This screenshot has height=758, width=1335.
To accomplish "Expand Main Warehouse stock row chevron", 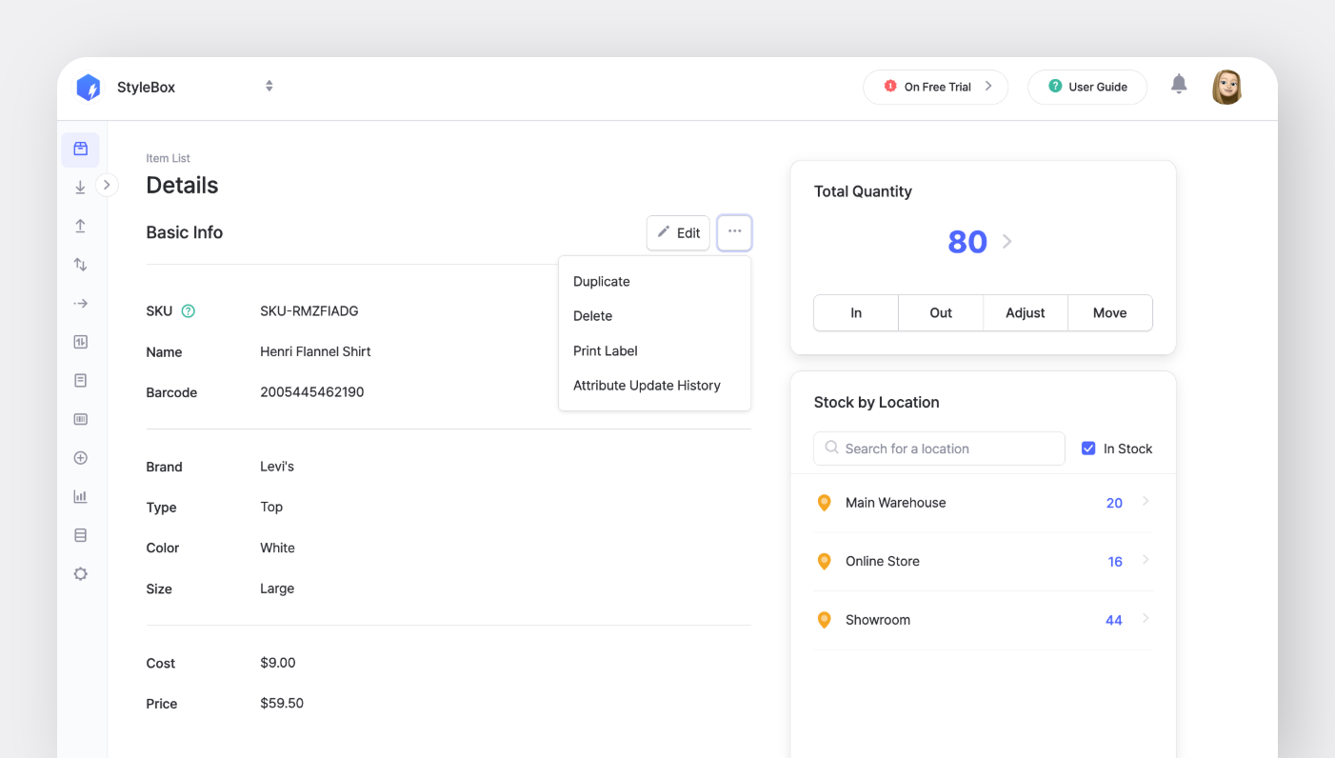I will click(1146, 502).
